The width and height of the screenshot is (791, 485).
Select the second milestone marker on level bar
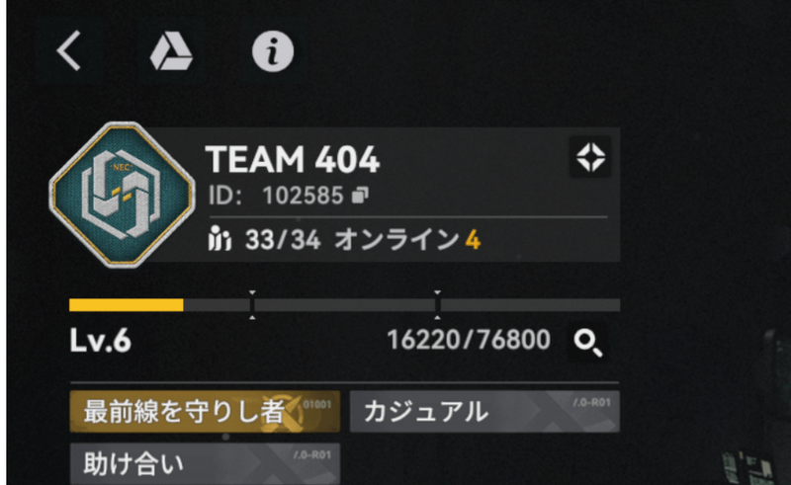[x=437, y=305]
